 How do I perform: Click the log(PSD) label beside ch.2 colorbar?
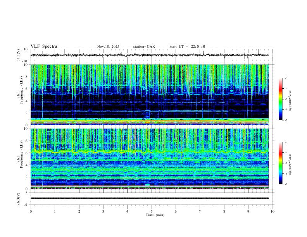(x=290, y=165)
